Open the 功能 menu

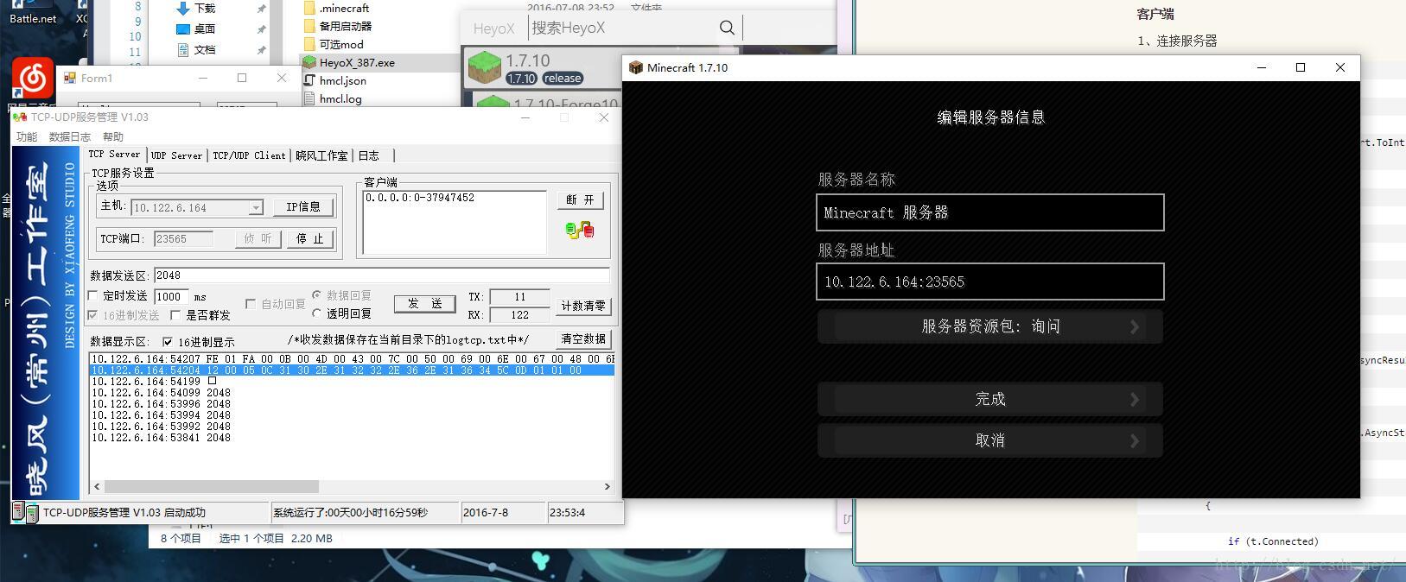point(27,136)
